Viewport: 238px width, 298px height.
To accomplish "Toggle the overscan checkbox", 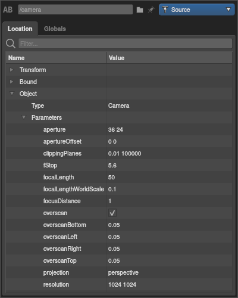I will tap(112, 213).
